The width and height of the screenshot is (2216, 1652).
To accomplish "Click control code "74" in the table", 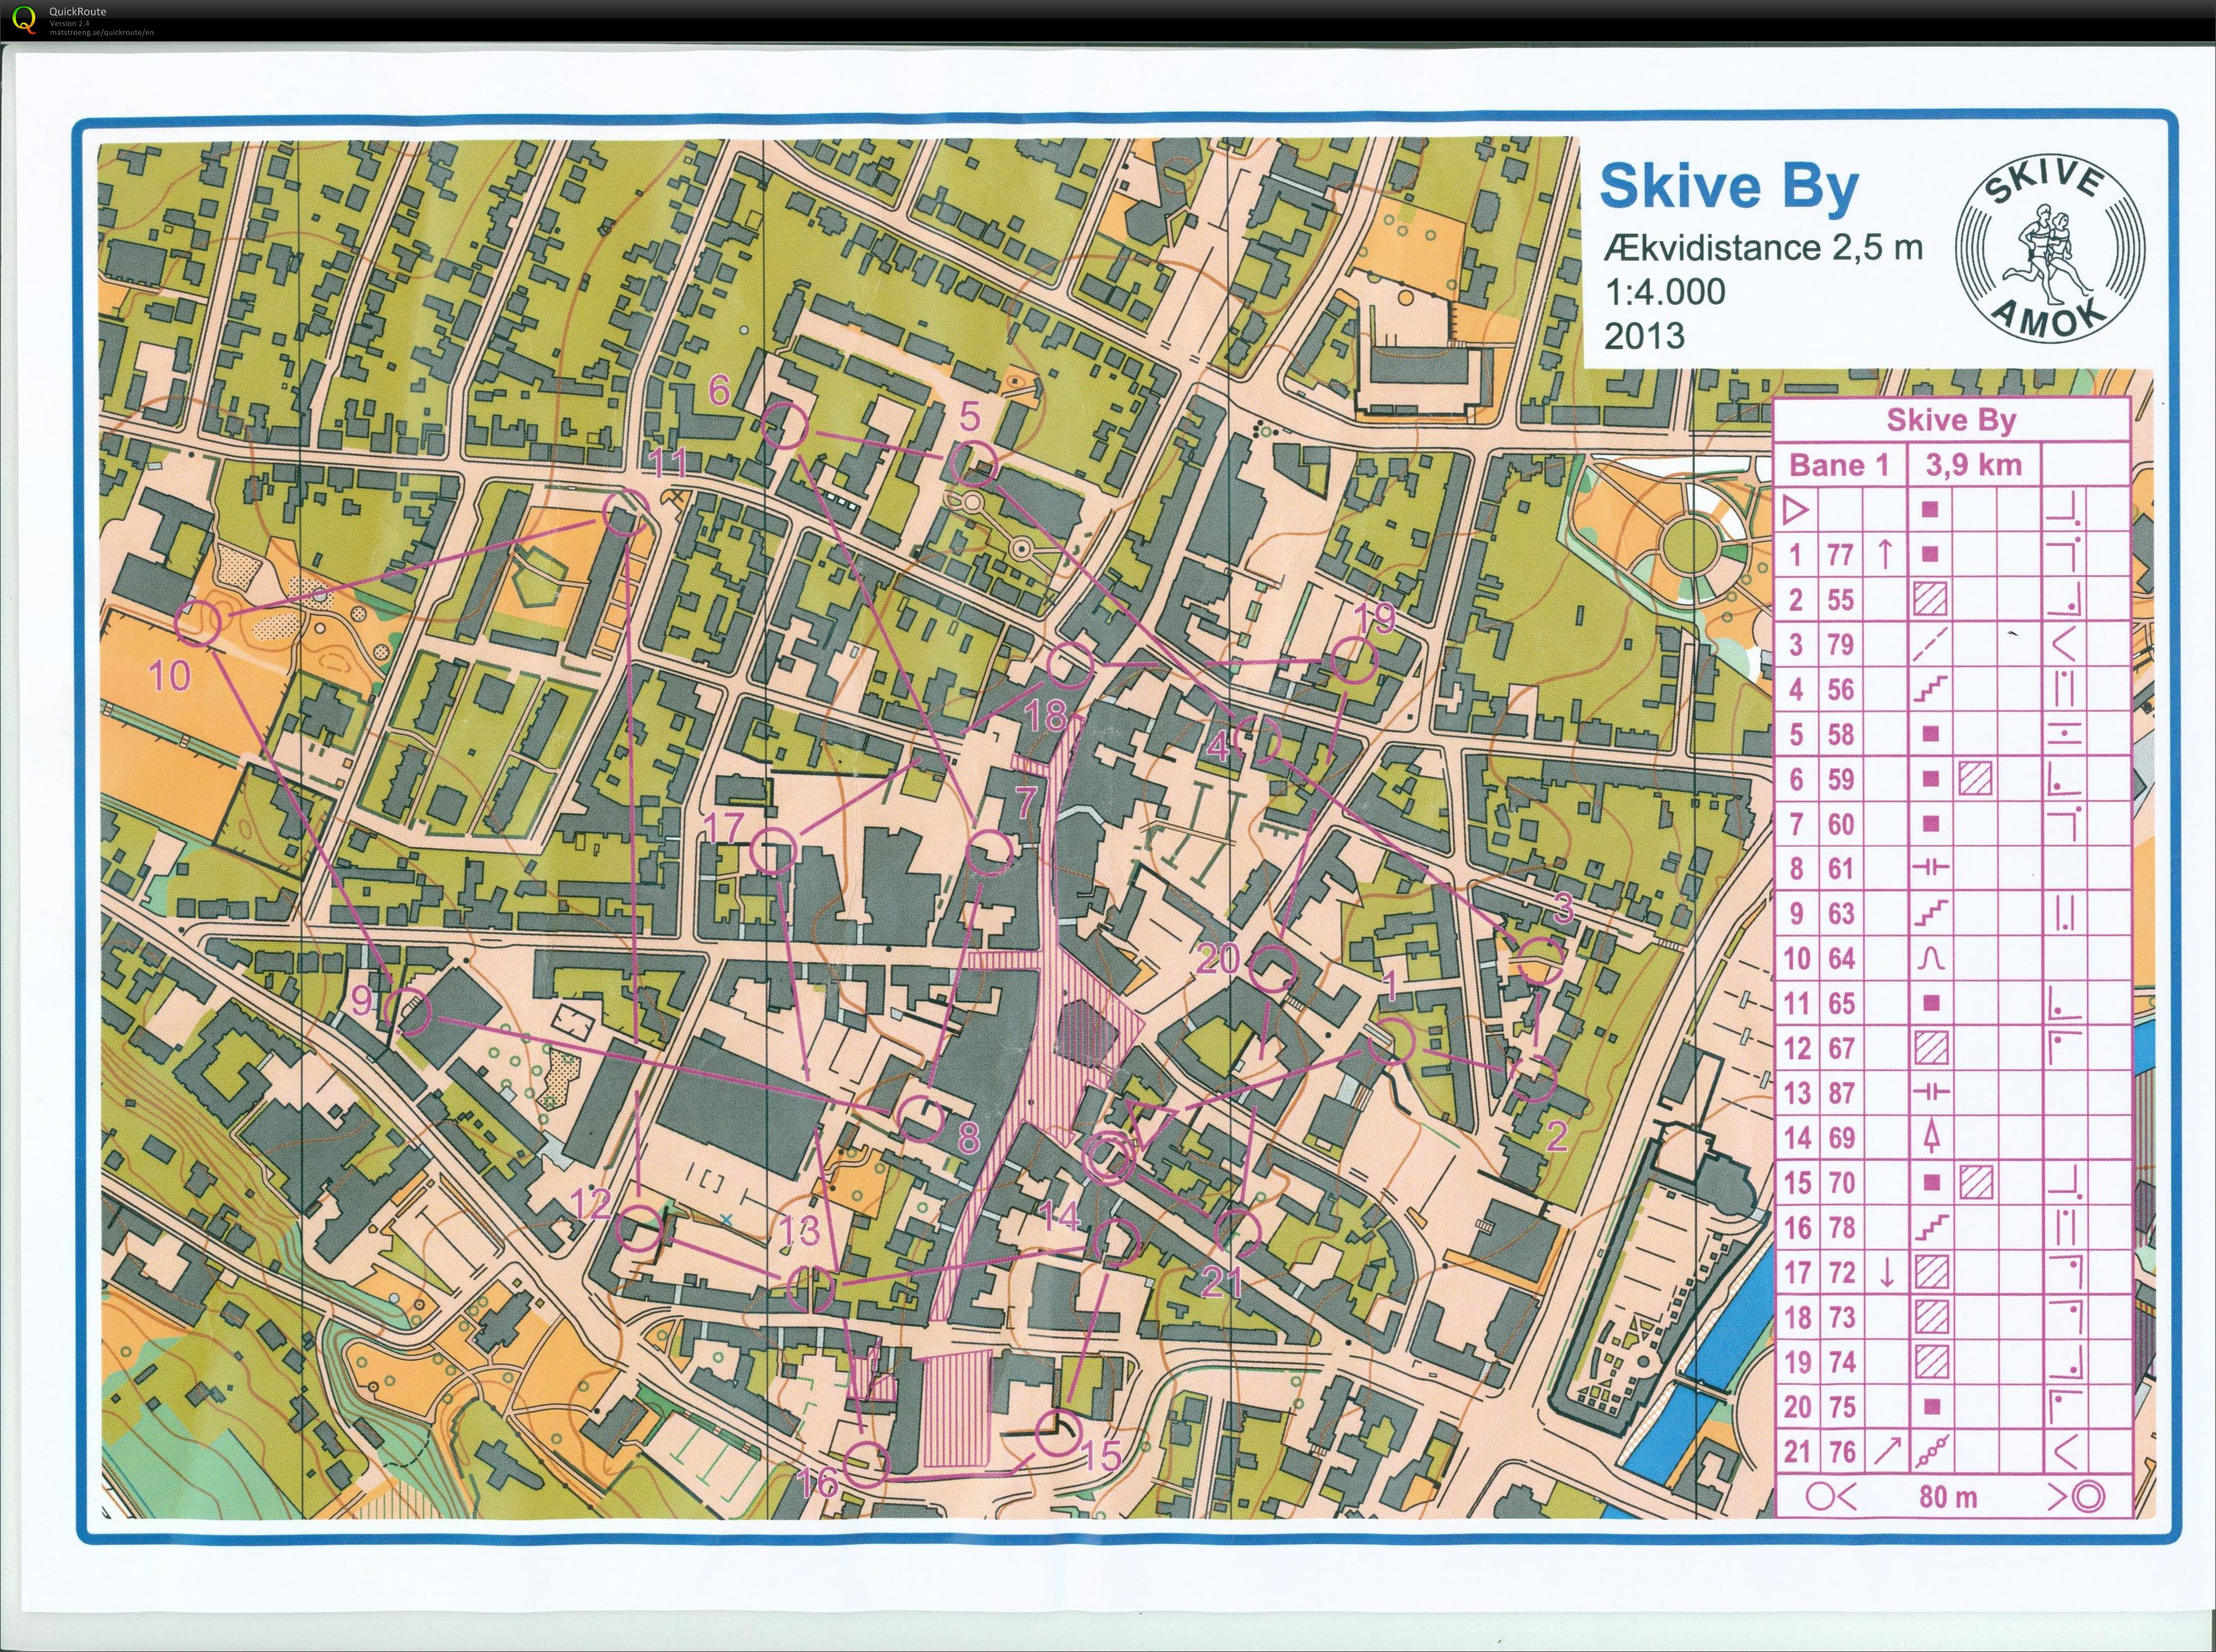I will coord(1840,1362).
